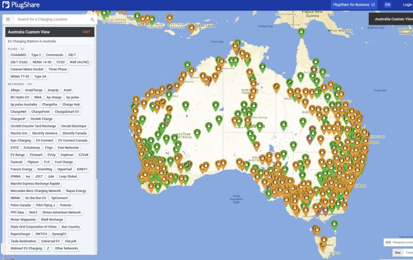Toggle the CHAdeMO plug filter
Screen dimensions: 413x260
tap(18, 55)
